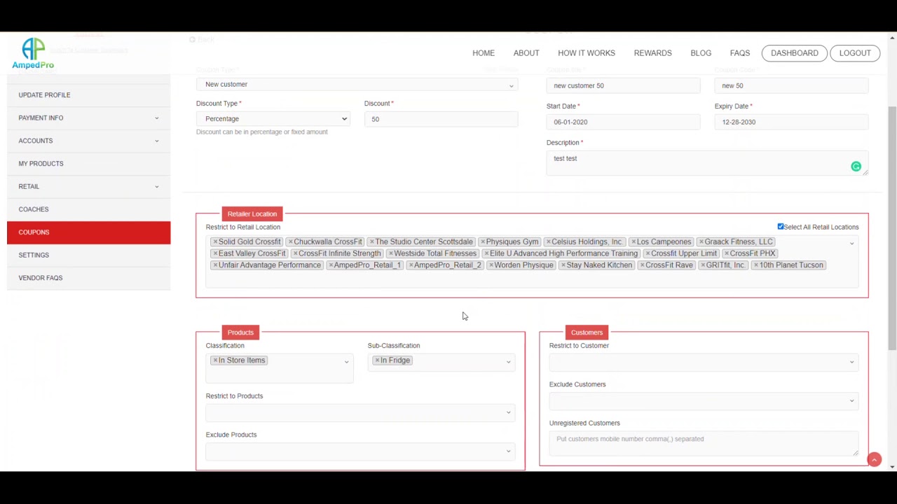Remove Worden Physique location tag

point(491,265)
